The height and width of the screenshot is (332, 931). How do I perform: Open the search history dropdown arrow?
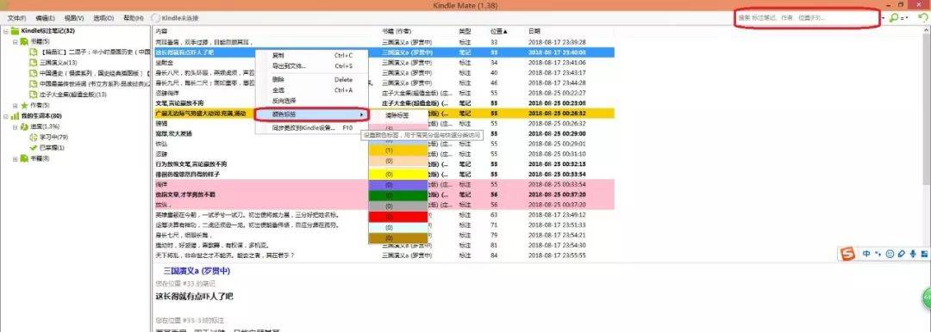(x=883, y=18)
